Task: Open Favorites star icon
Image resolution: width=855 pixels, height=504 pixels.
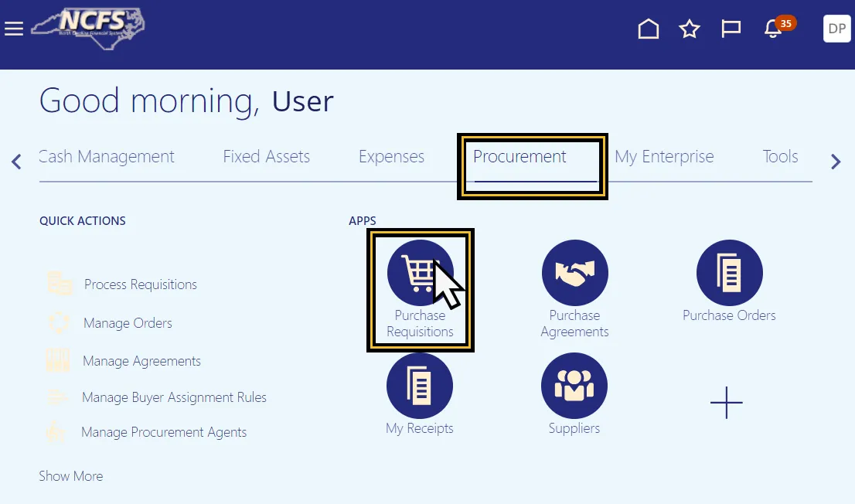Action: coord(690,29)
